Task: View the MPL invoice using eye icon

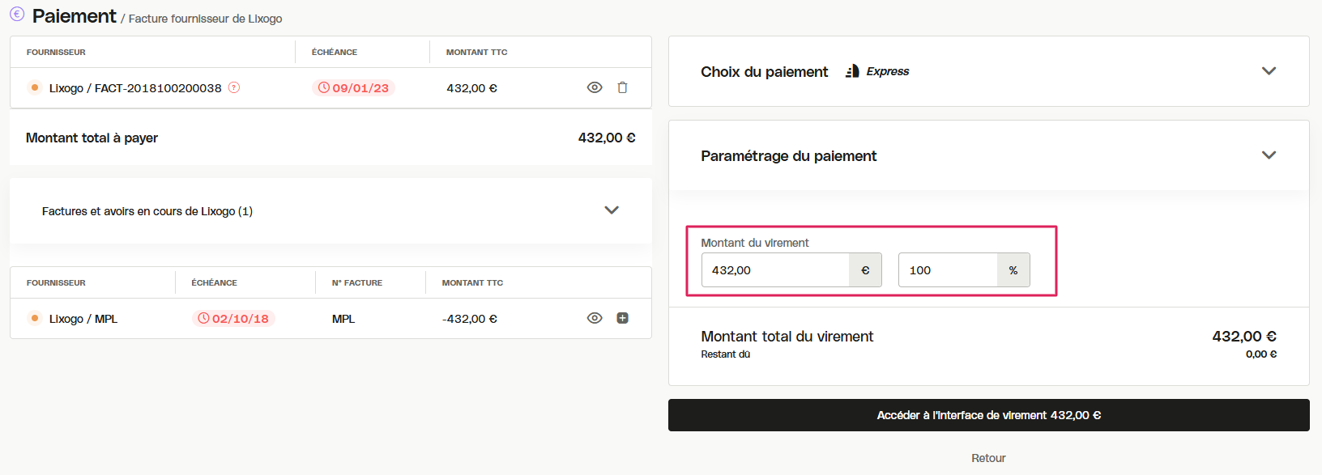Action: [595, 318]
